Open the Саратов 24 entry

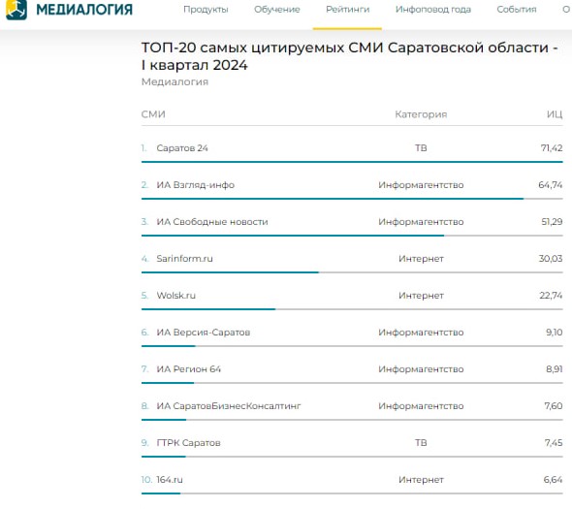[x=182, y=148]
